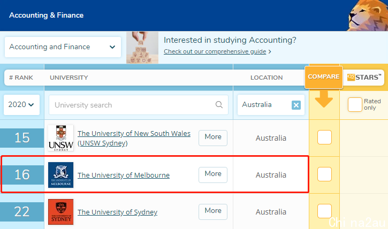Viewport: 388px width, 229px height.
Task: Click the University search input field
Action: click(x=138, y=105)
